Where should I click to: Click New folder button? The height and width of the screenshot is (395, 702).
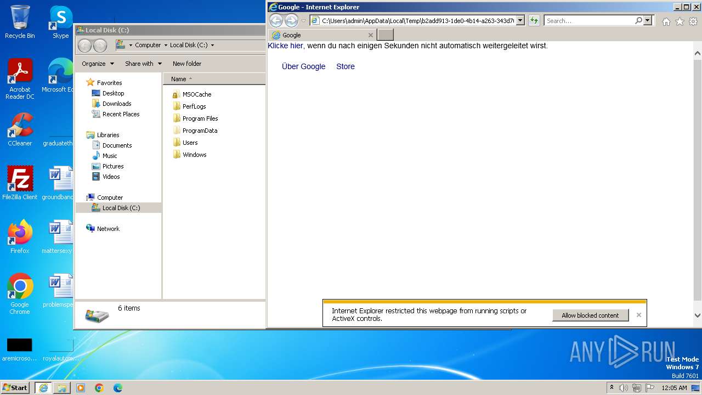187,64
